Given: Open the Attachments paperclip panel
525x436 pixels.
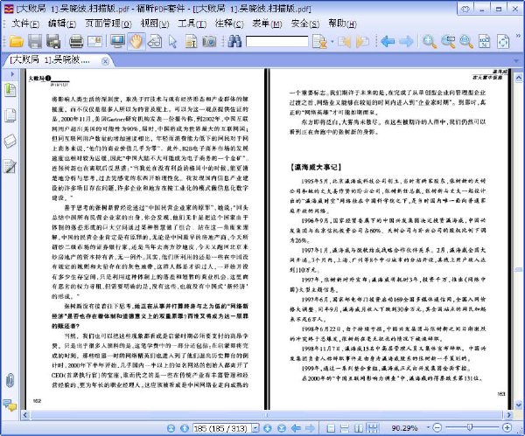Looking at the screenshot, I should (x=10, y=380).
